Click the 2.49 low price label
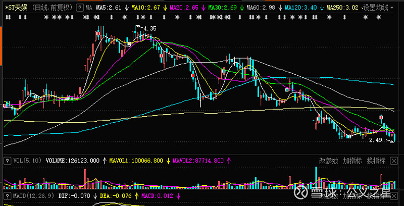404x206 pixels. click(x=375, y=140)
